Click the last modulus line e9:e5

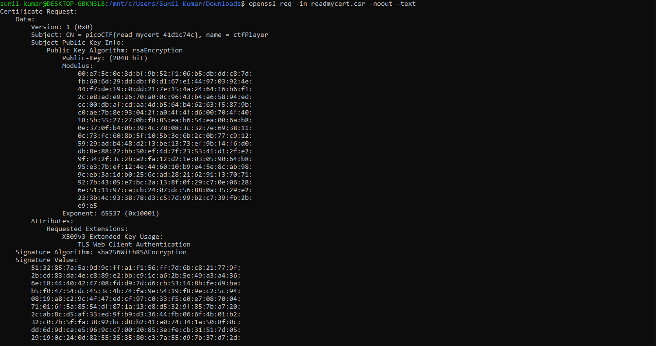pyautogui.click(x=87, y=206)
